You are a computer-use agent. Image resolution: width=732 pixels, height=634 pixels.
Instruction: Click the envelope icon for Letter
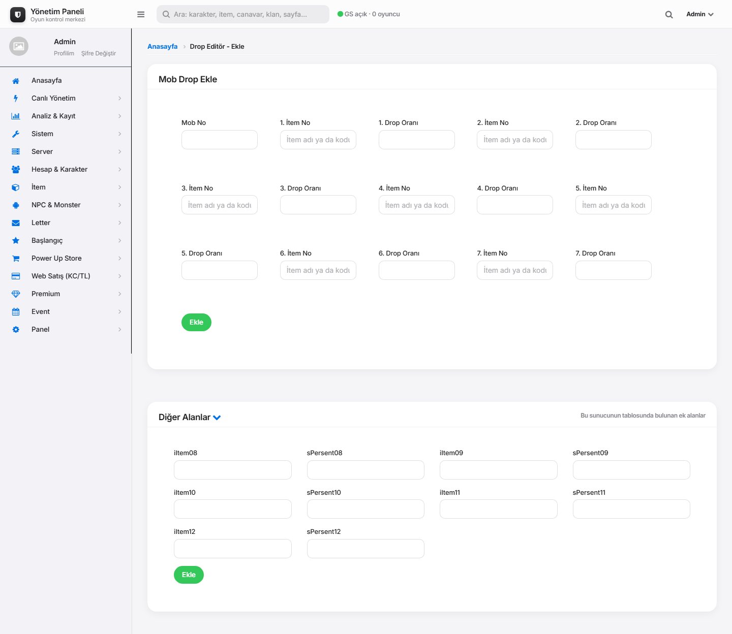pos(16,223)
